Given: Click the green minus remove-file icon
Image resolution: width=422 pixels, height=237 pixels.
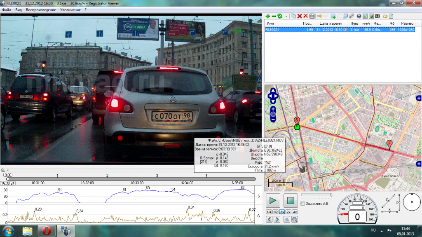Looking at the screenshot, I should pos(274,16).
